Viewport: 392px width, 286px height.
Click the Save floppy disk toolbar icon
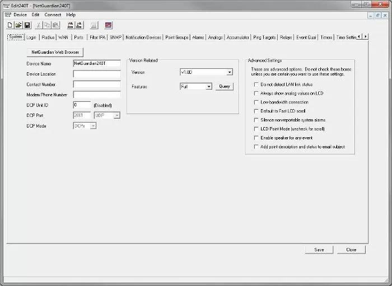(27, 25)
